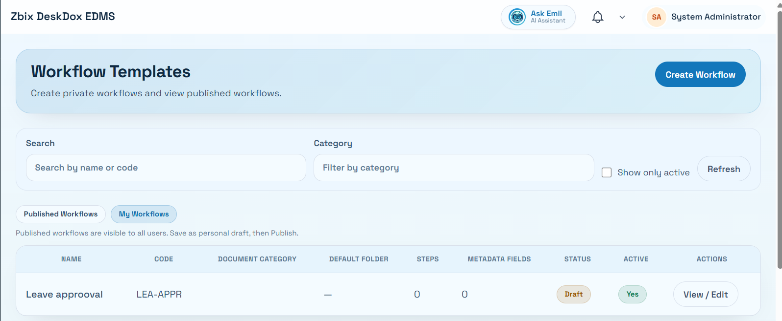Image resolution: width=782 pixels, height=321 pixels.
Task: Click the Show only active label
Action: tap(654, 172)
